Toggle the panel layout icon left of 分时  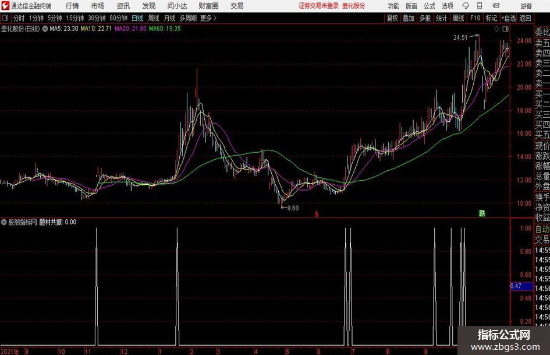click(x=5, y=18)
